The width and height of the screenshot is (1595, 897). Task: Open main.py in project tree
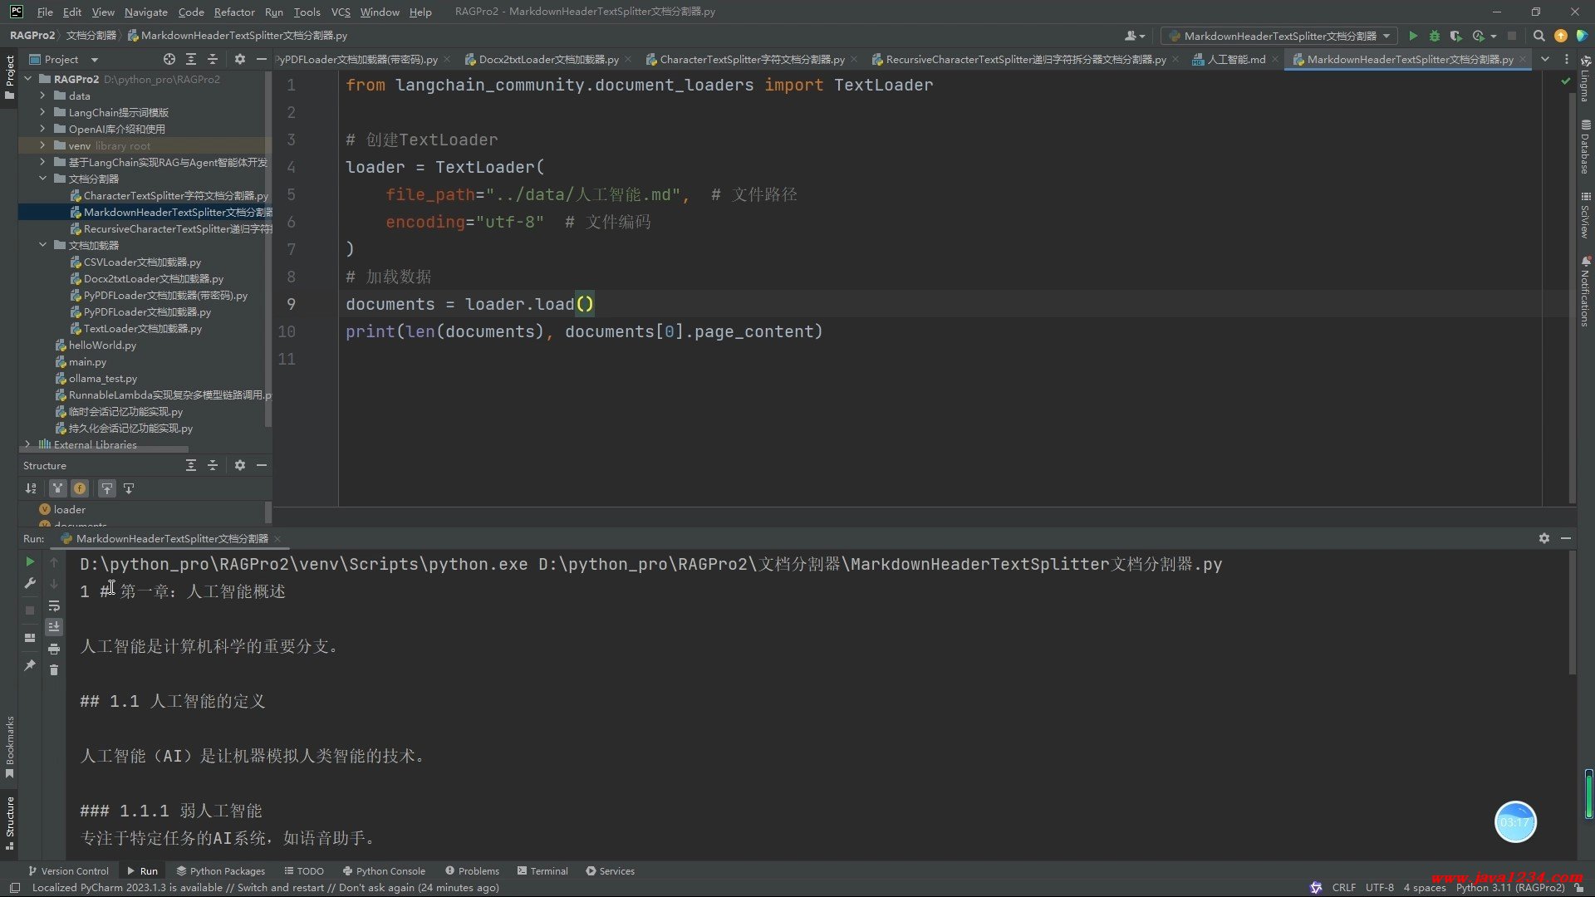[x=87, y=362]
